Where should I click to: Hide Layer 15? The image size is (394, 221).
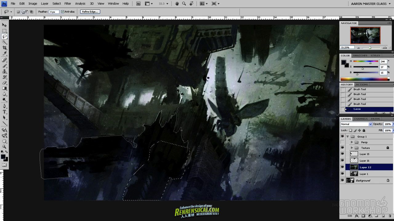(342, 154)
